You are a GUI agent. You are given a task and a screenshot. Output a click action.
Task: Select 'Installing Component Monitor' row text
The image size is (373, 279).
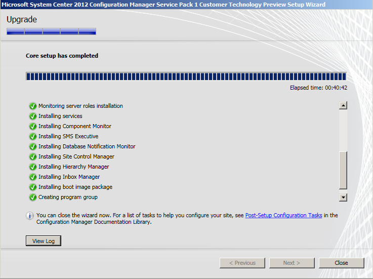(75, 126)
